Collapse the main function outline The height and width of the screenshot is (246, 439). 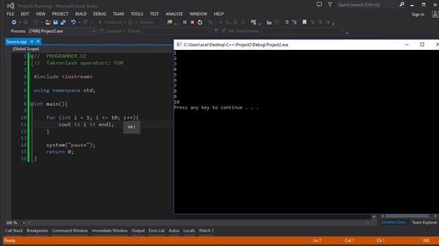pyautogui.click(x=32, y=104)
